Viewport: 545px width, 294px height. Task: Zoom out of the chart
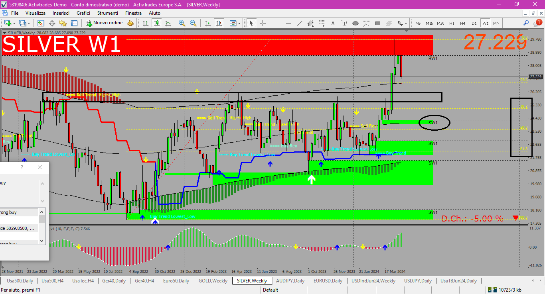click(x=193, y=23)
